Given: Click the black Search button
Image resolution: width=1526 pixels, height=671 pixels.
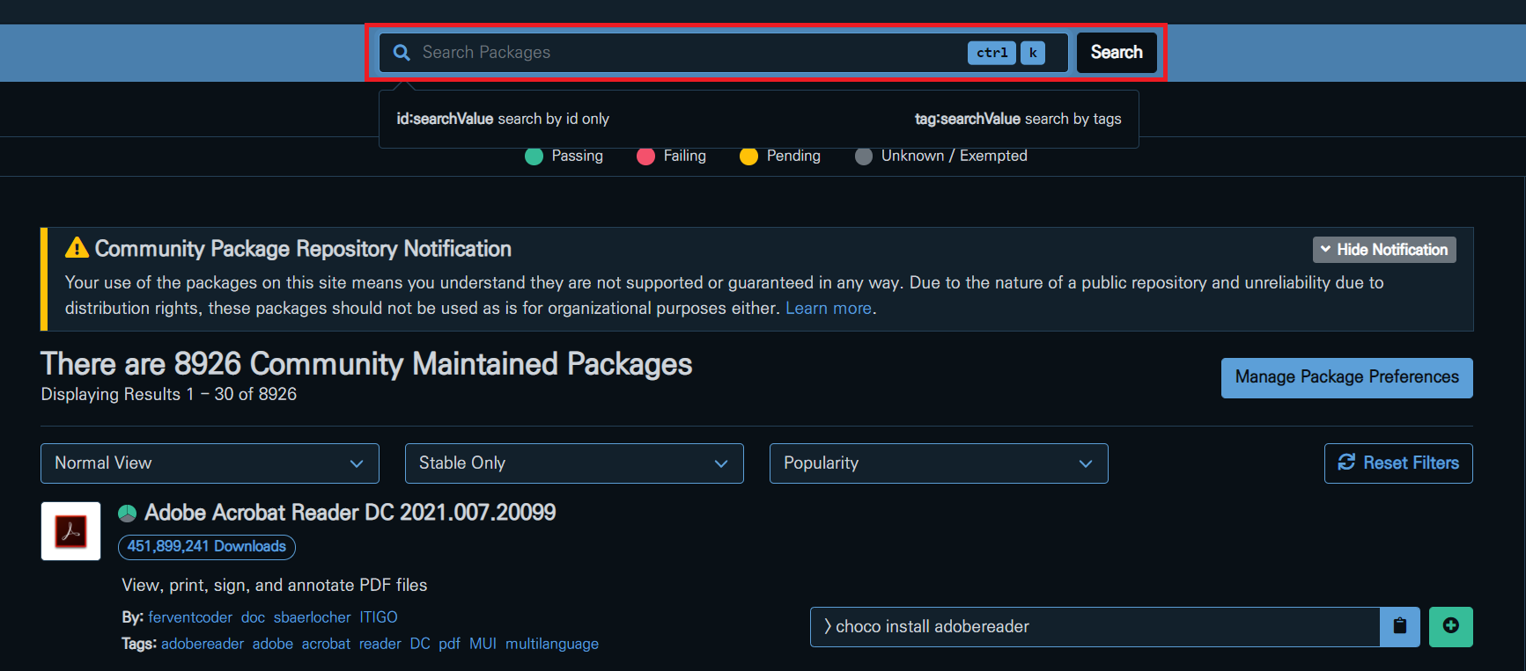Looking at the screenshot, I should click(x=1117, y=53).
